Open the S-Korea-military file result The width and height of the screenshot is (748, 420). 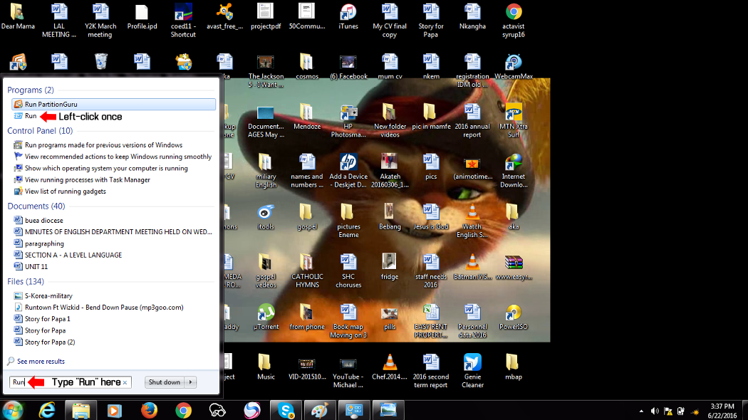click(43, 295)
